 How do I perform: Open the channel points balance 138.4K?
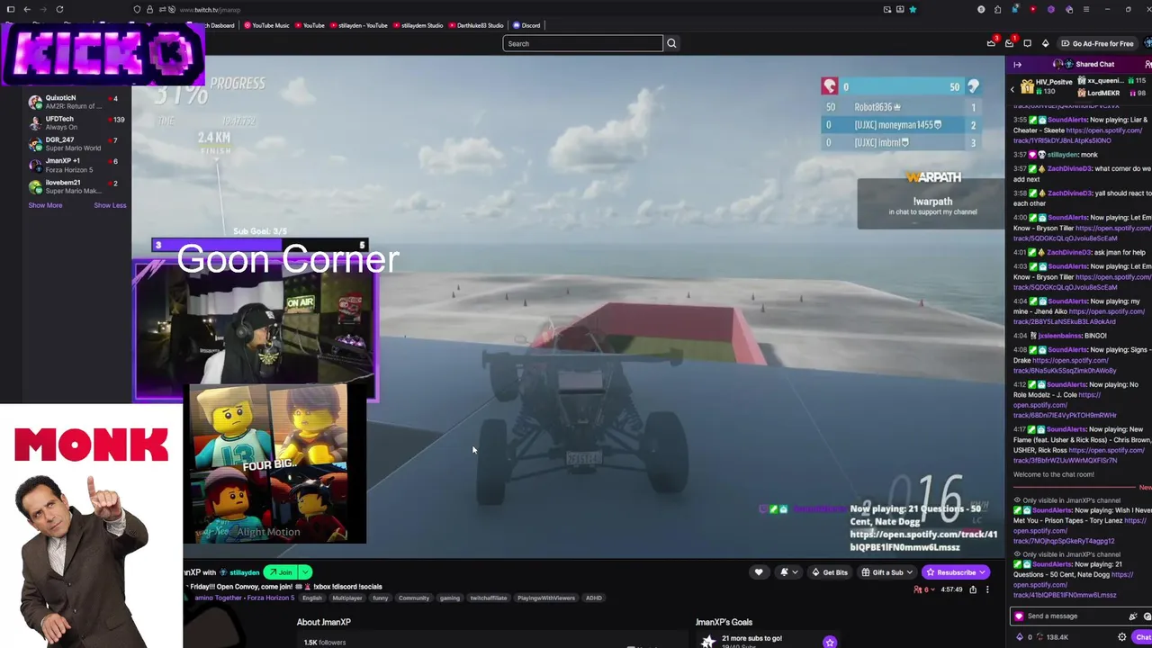coord(1051,637)
